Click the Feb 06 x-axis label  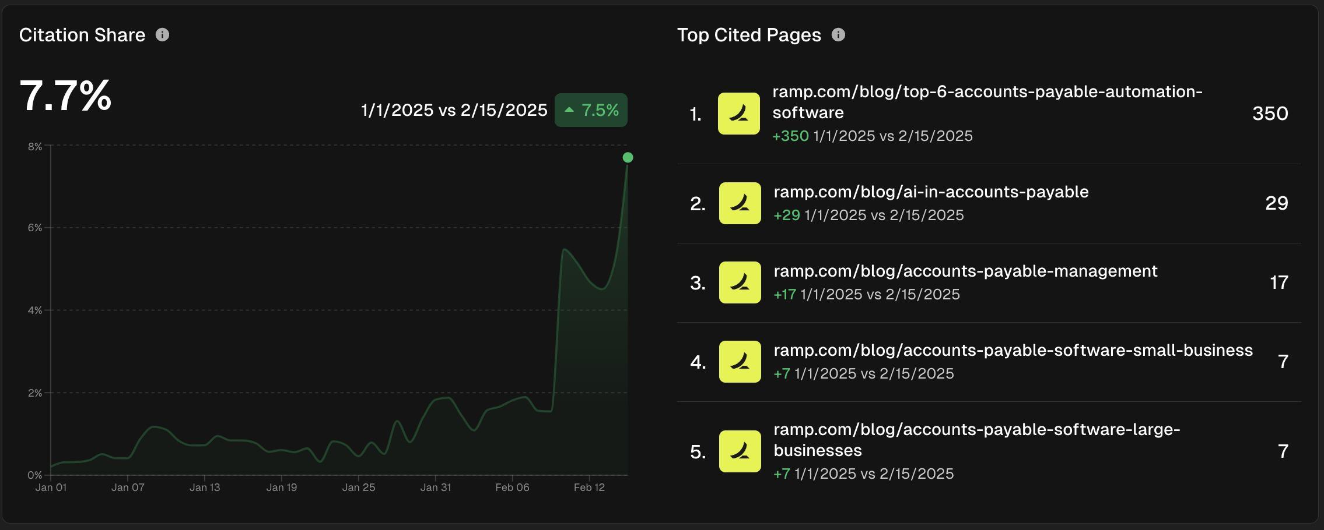click(x=513, y=487)
